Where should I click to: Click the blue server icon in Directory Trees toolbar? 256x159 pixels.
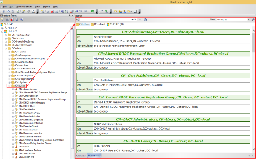(x=22, y=20)
